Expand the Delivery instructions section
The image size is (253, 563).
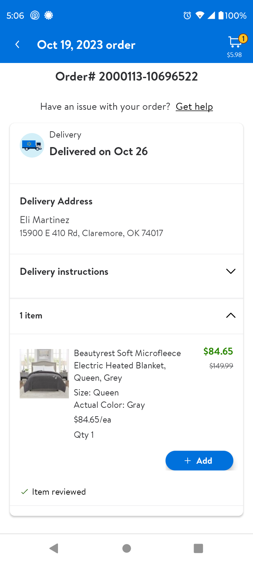[231, 271]
